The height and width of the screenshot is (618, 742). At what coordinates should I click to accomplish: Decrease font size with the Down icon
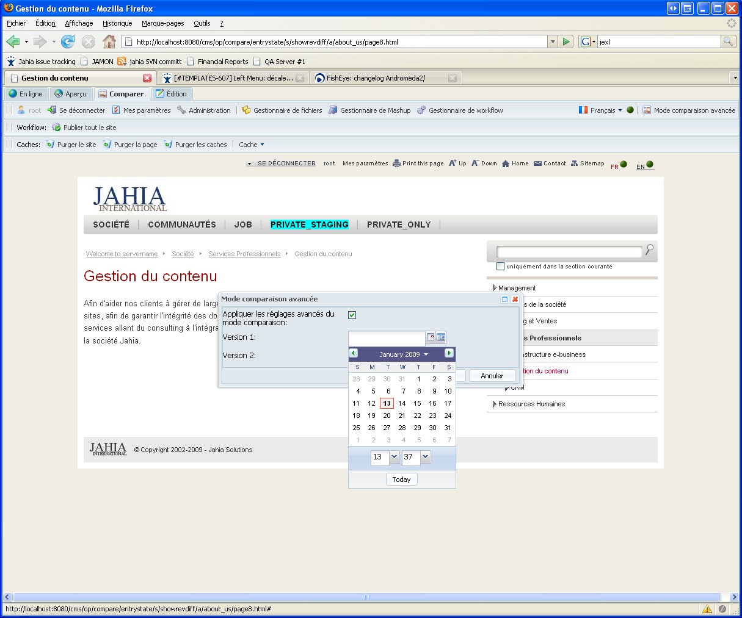[484, 163]
